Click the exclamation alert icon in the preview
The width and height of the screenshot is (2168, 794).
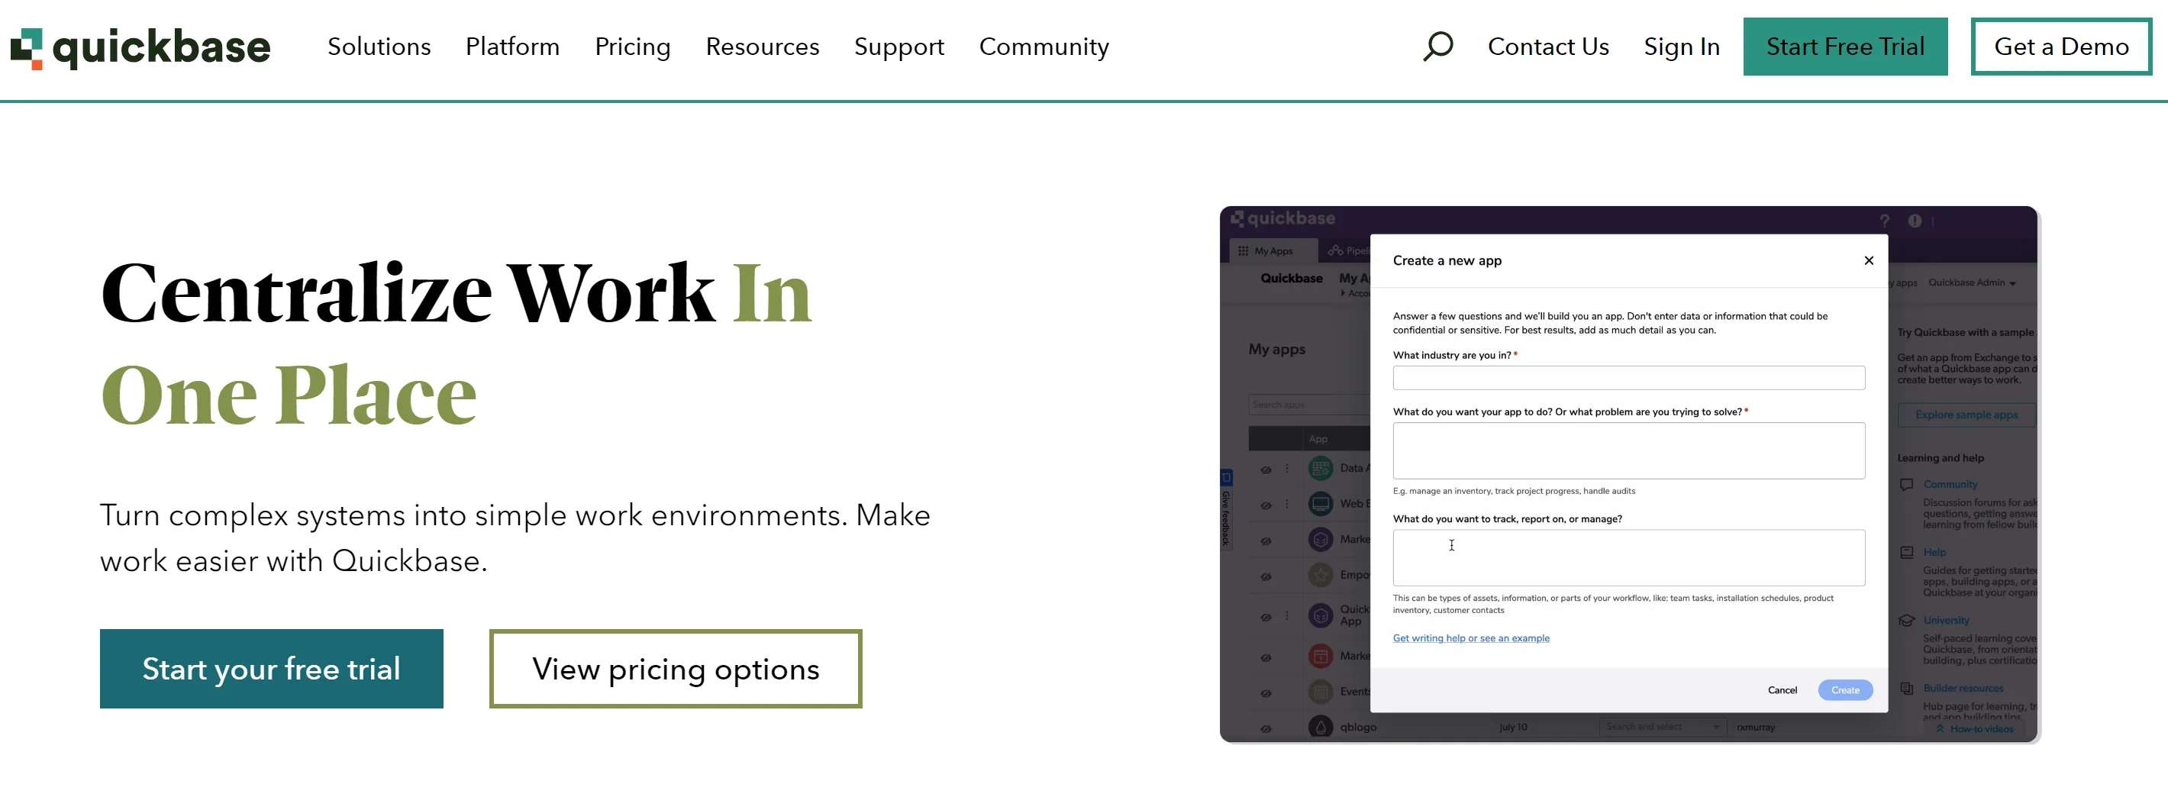1915,221
